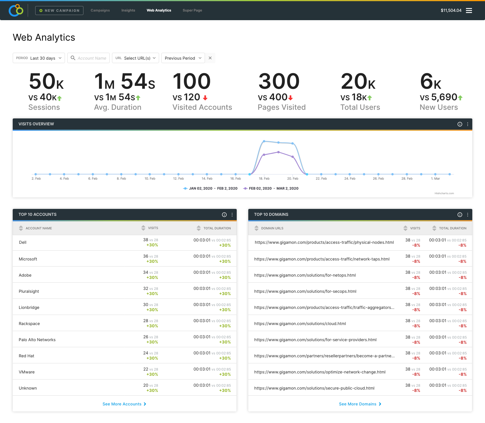Click the New Campaign button
Viewport: 485px width, 423px height.
tap(59, 10)
